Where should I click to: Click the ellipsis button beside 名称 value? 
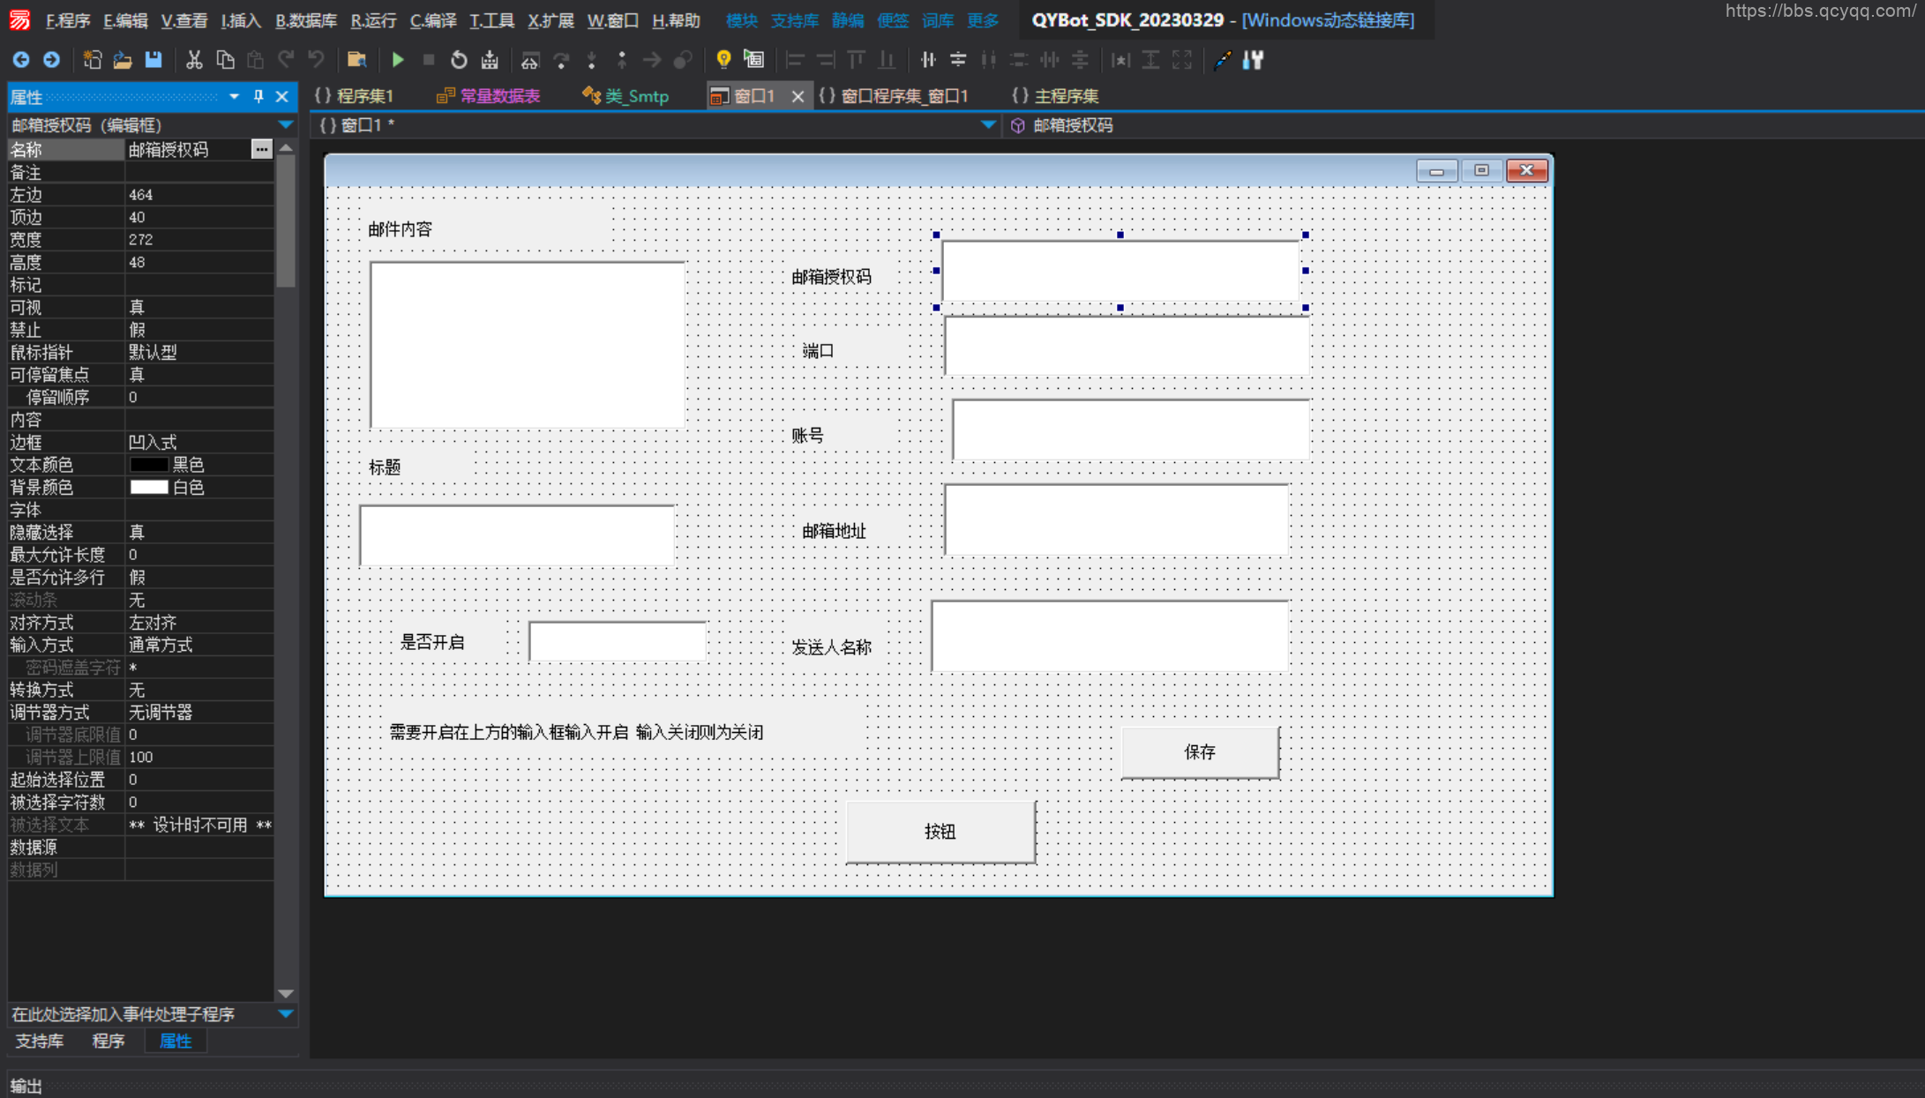pyautogui.click(x=261, y=149)
